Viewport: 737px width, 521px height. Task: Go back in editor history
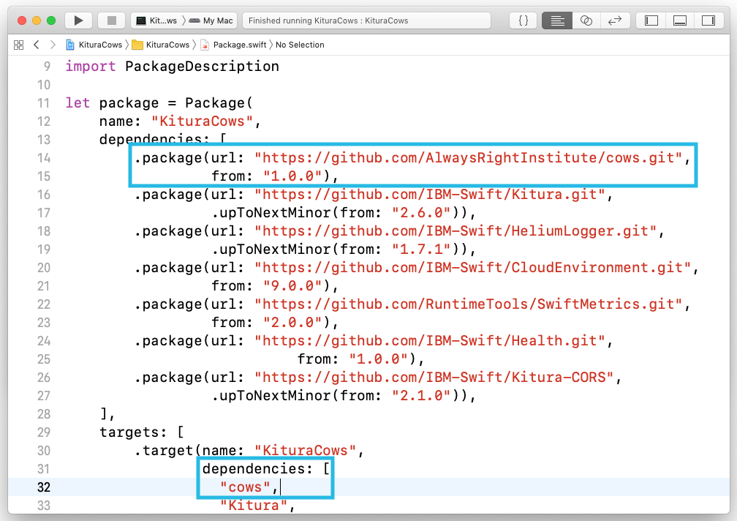(37, 45)
